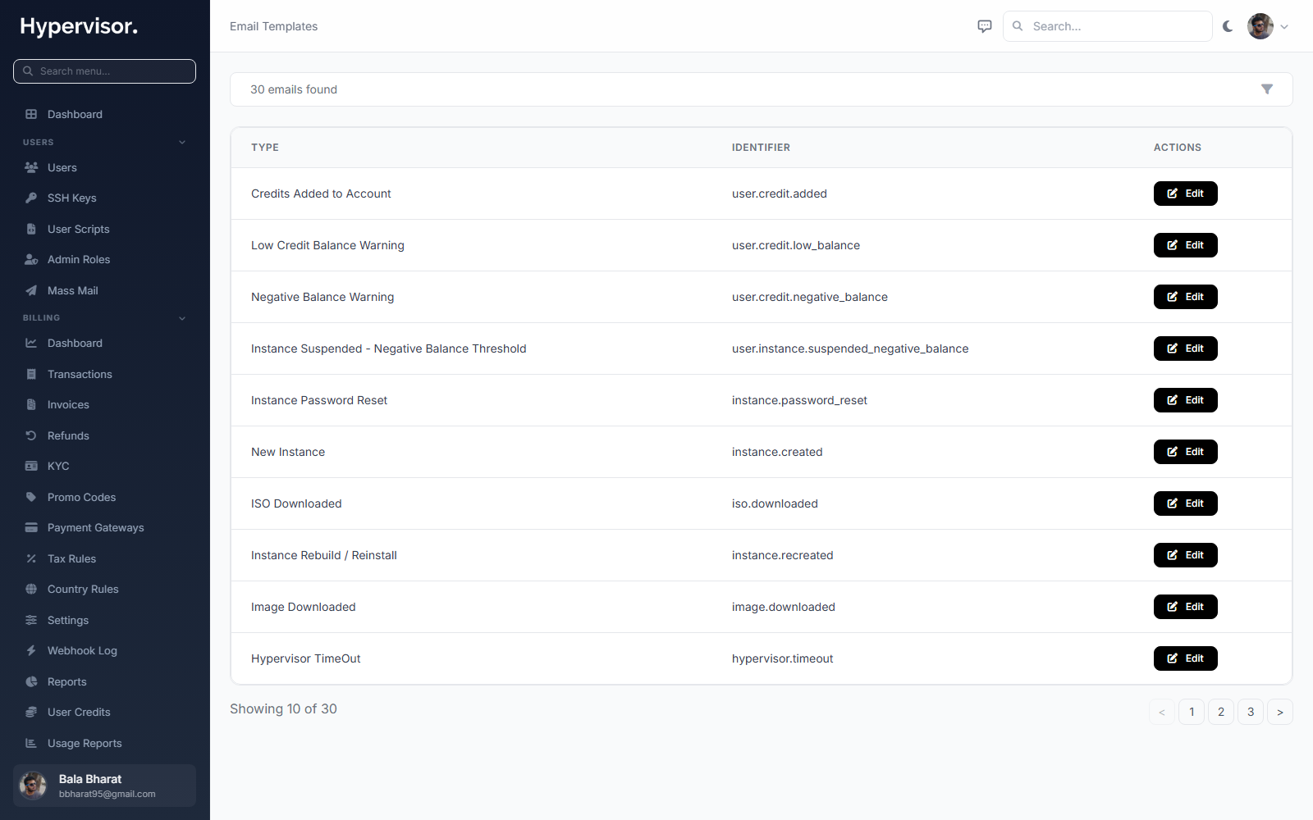Click the iso.downloaded identifier text

coord(775,503)
